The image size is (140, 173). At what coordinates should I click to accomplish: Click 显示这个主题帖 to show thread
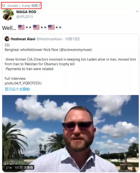pyautogui.click(x=17, y=89)
